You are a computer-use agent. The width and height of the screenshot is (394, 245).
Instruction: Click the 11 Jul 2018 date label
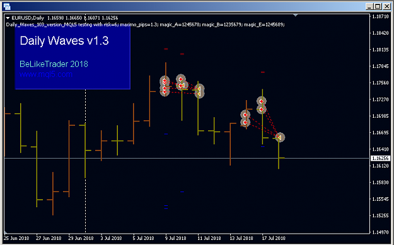pos(209,238)
